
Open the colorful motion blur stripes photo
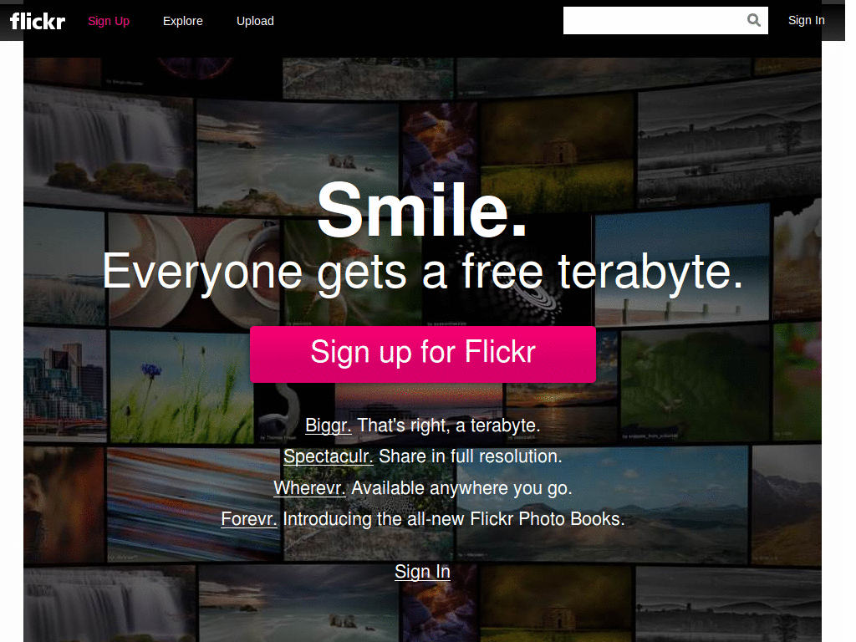point(194,504)
